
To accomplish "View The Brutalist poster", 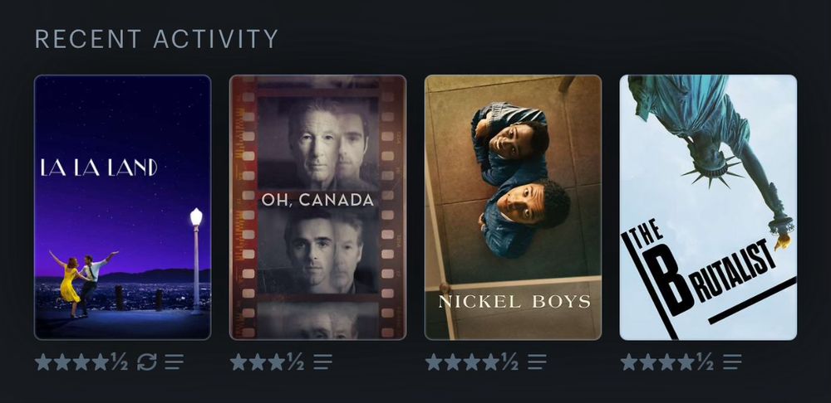I will click(x=708, y=207).
